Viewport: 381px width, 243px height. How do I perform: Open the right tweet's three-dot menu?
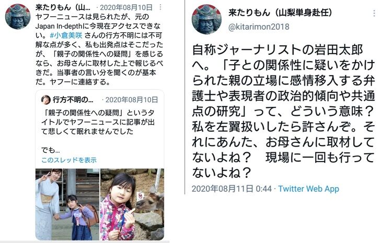point(374,13)
